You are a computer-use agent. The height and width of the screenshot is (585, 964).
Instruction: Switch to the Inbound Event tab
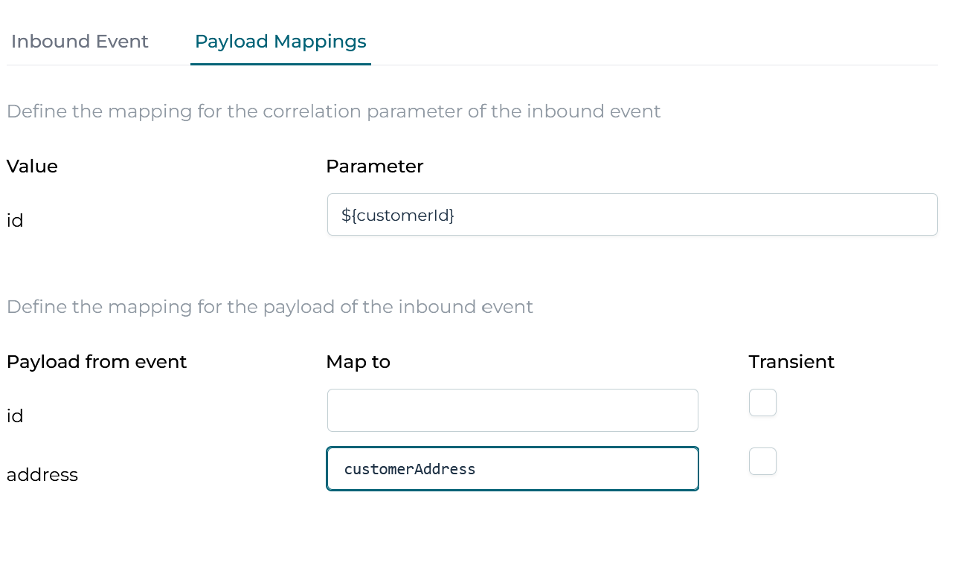(80, 42)
